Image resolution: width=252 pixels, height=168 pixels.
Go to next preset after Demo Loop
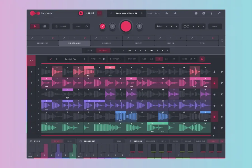coord(142,13)
